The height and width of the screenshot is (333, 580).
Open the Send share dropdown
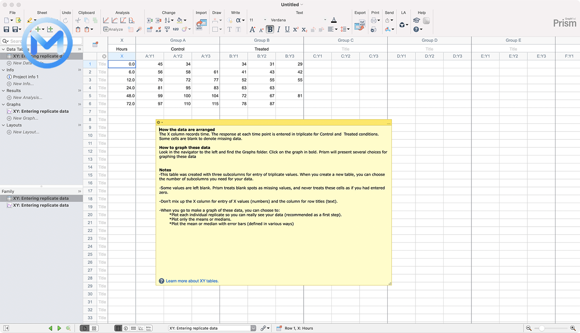pos(389,20)
